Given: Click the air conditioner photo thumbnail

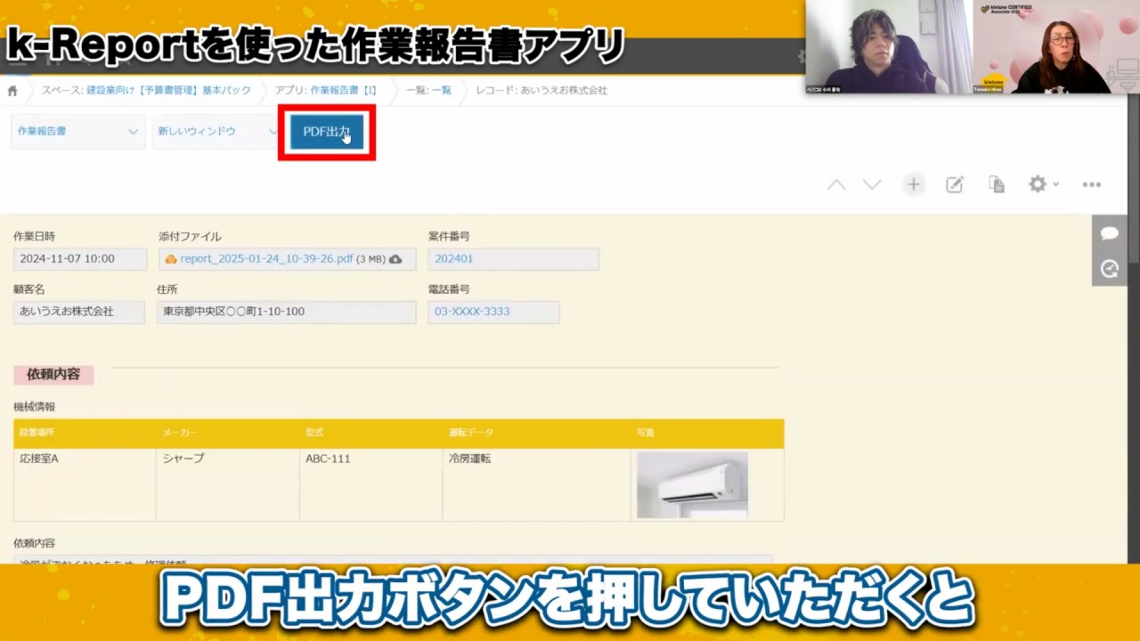Looking at the screenshot, I should [691, 483].
